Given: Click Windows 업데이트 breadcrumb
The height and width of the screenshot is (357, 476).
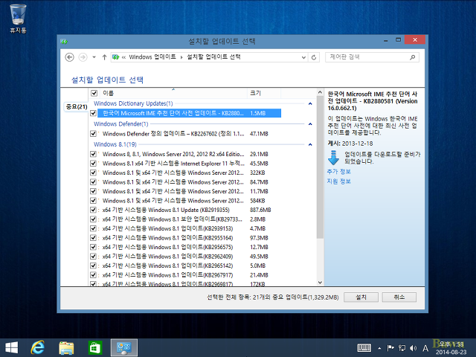Looking at the screenshot, I should click(x=152, y=57).
